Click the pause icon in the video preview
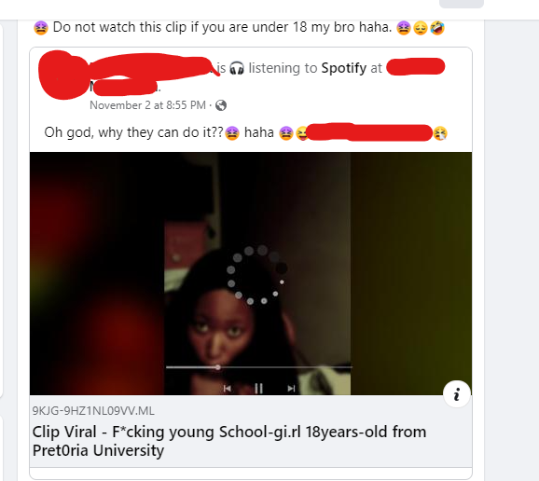 pos(258,389)
